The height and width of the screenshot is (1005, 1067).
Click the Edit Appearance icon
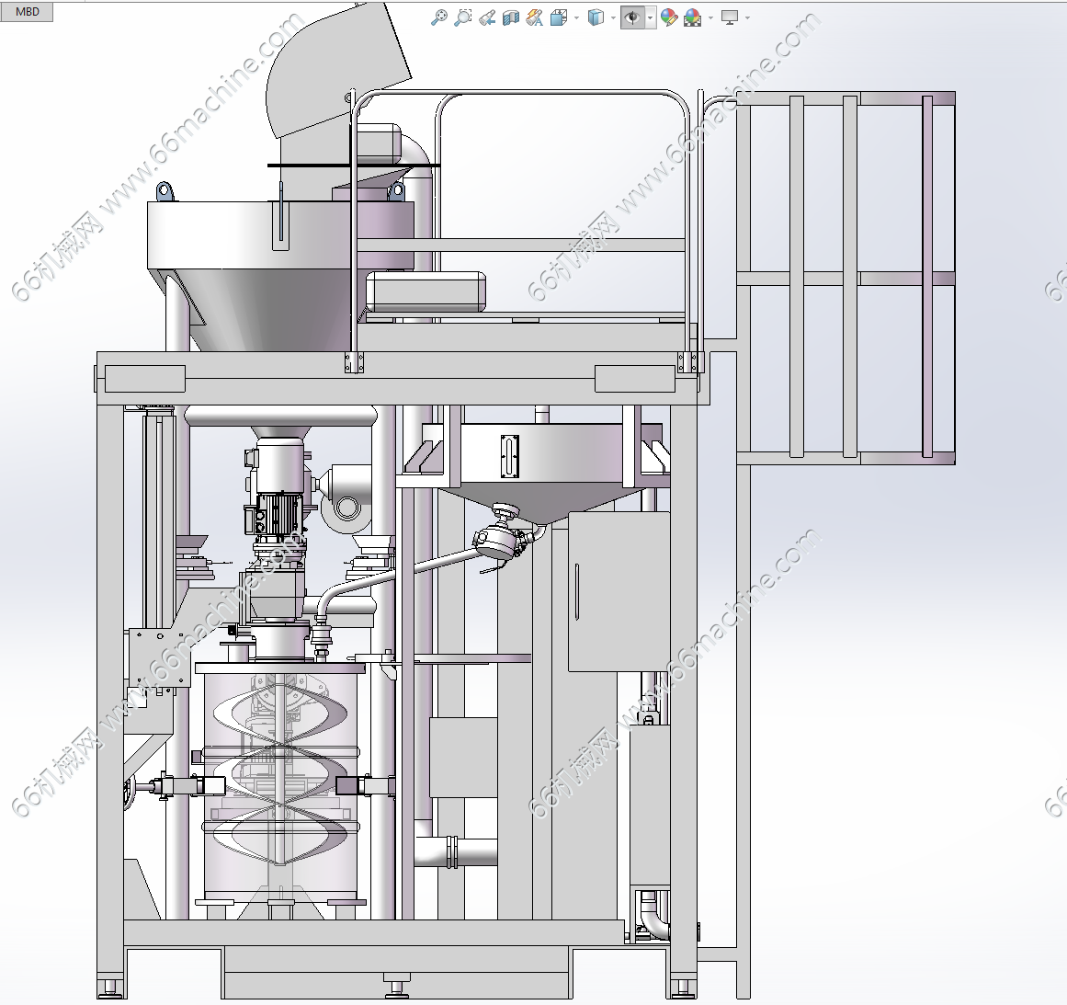click(670, 17)
